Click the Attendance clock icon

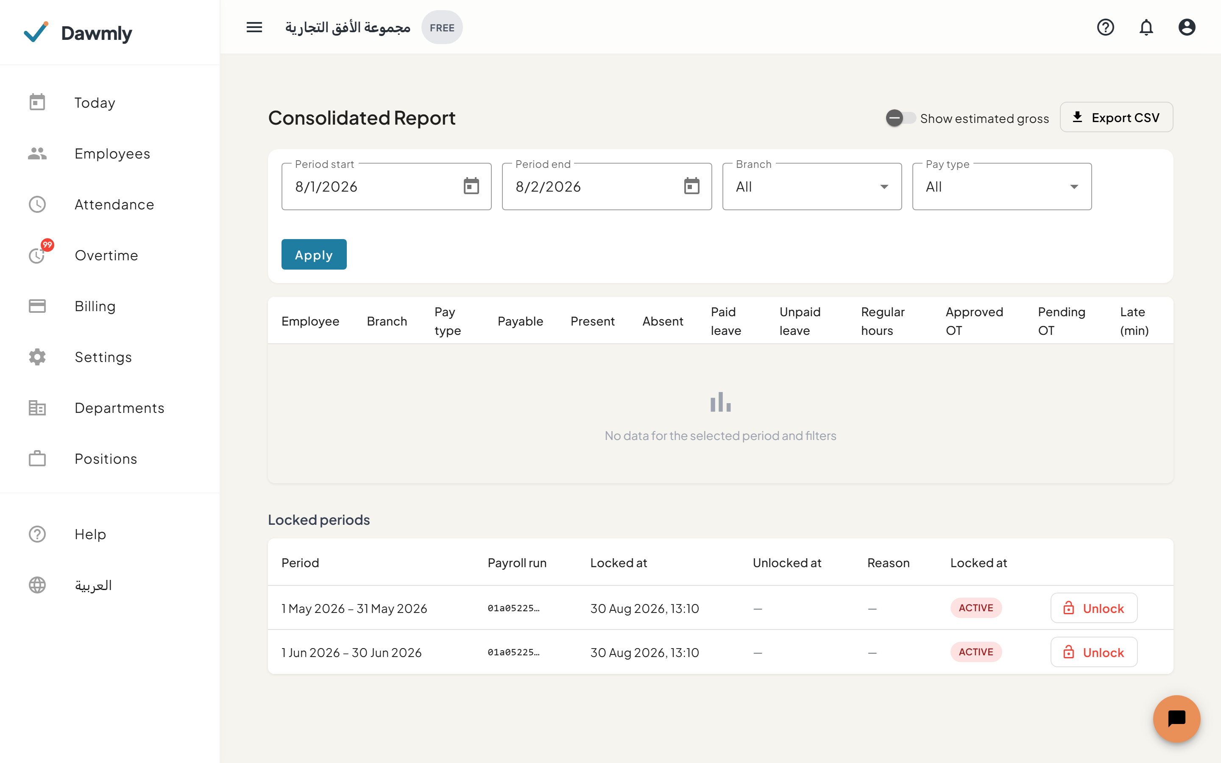tap(37, 204)
